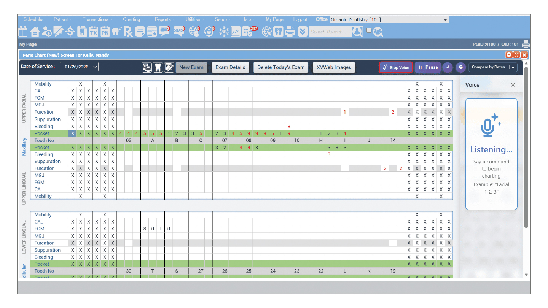Stop voice charting
The height and width of the screenshot is (308, 548).
tap(396, 67)
